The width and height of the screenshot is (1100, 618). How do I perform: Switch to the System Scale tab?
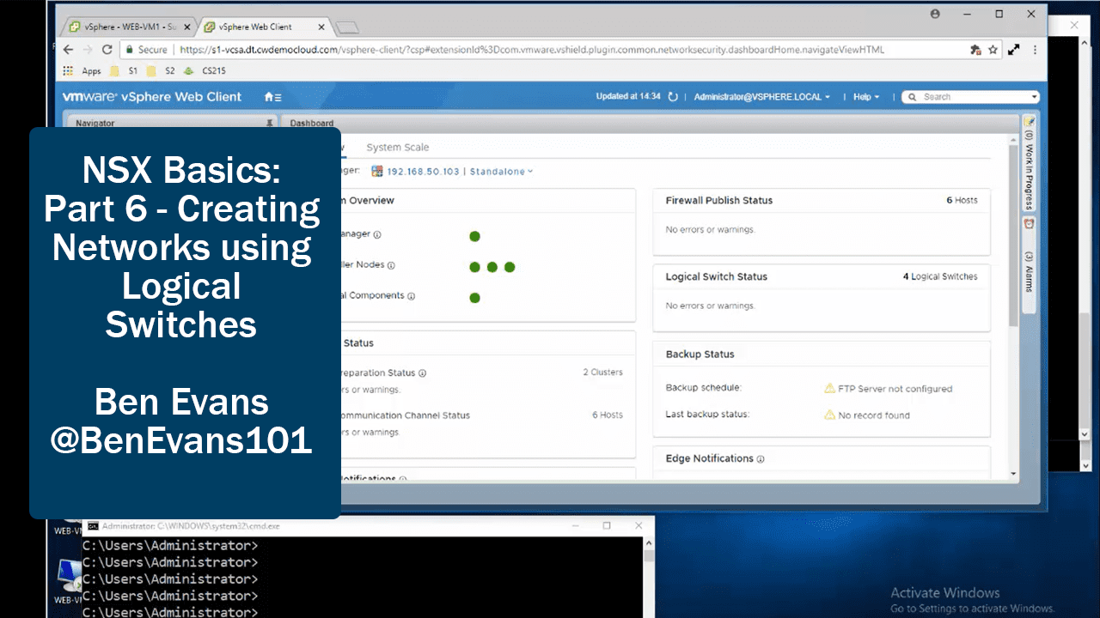(x=397, y=147)
